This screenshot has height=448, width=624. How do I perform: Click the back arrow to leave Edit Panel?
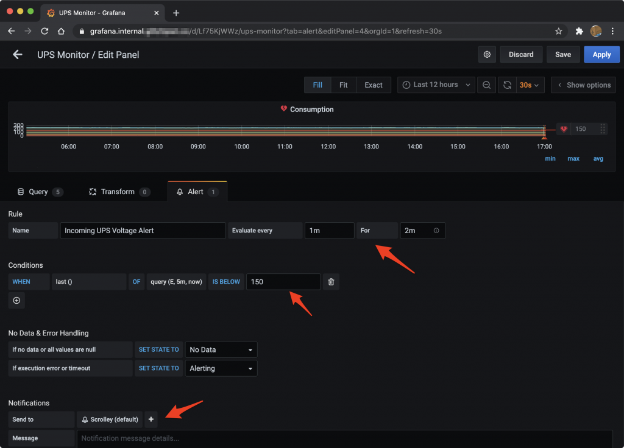[x=18, y=55]
